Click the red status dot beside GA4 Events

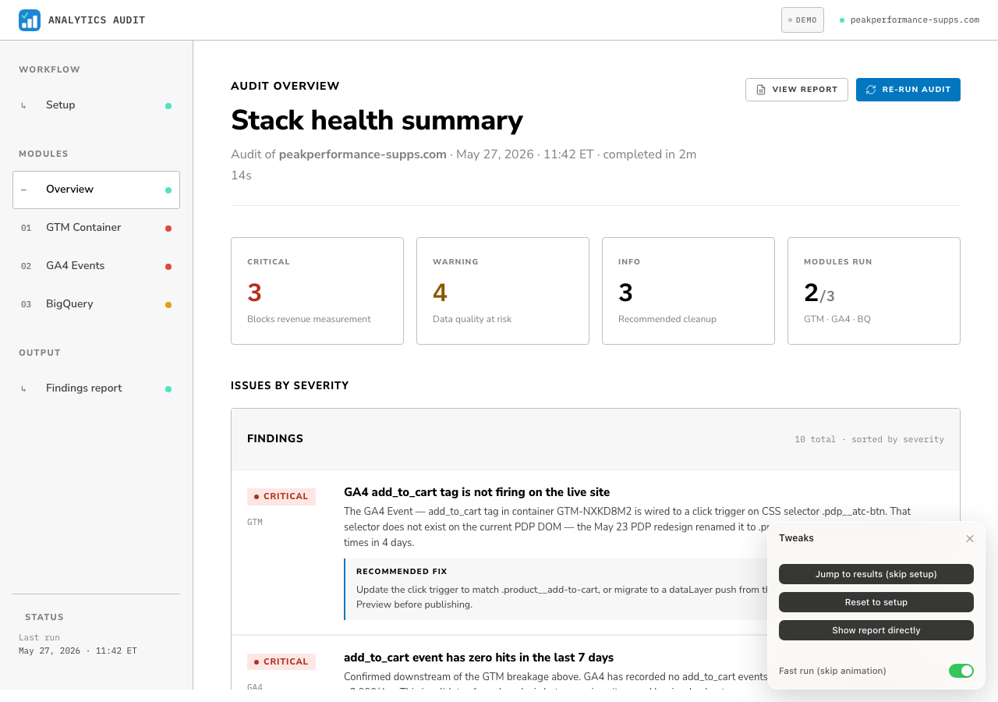click(168, 267)
